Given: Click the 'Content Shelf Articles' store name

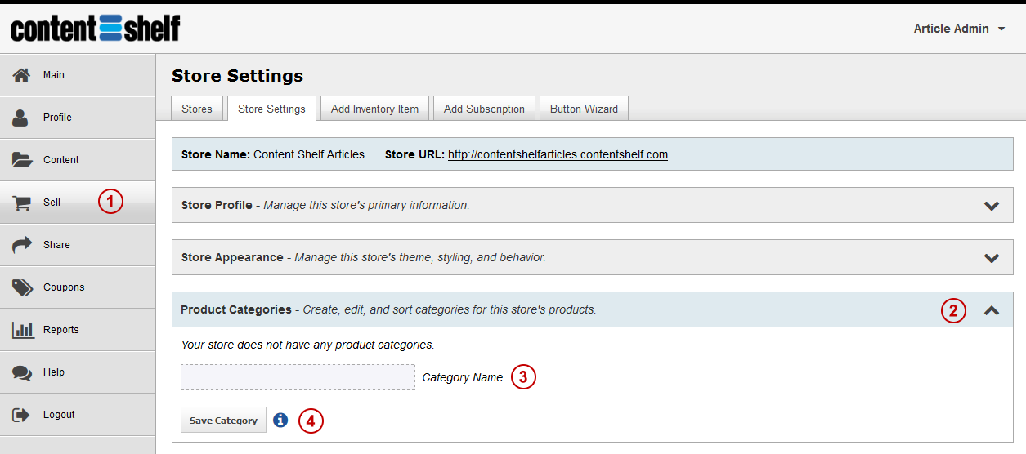Looking at the screenshot, I should tap(309, 154).
